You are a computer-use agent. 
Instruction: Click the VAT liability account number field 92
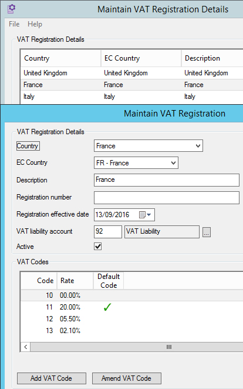tap(108, 232)
